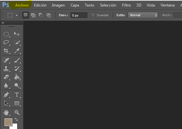The image size is (182, 129).
Task: Open the Archivo menu
Action: pos(22,5)
